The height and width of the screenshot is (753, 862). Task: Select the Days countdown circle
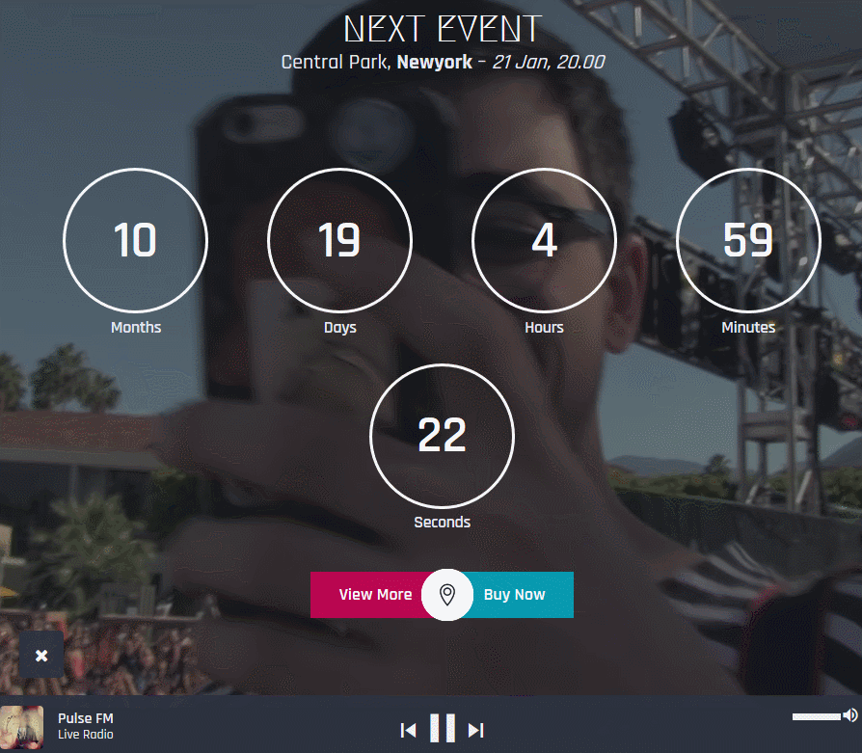(339, 240)
